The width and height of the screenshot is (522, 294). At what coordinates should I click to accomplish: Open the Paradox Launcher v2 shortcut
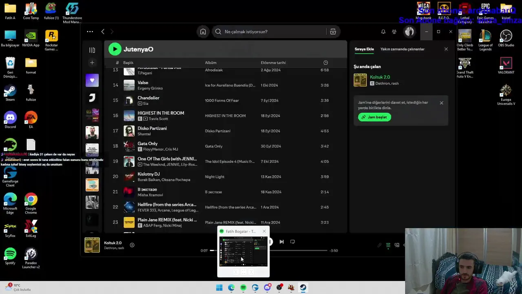pyautogui.click(x=31, y=258)
